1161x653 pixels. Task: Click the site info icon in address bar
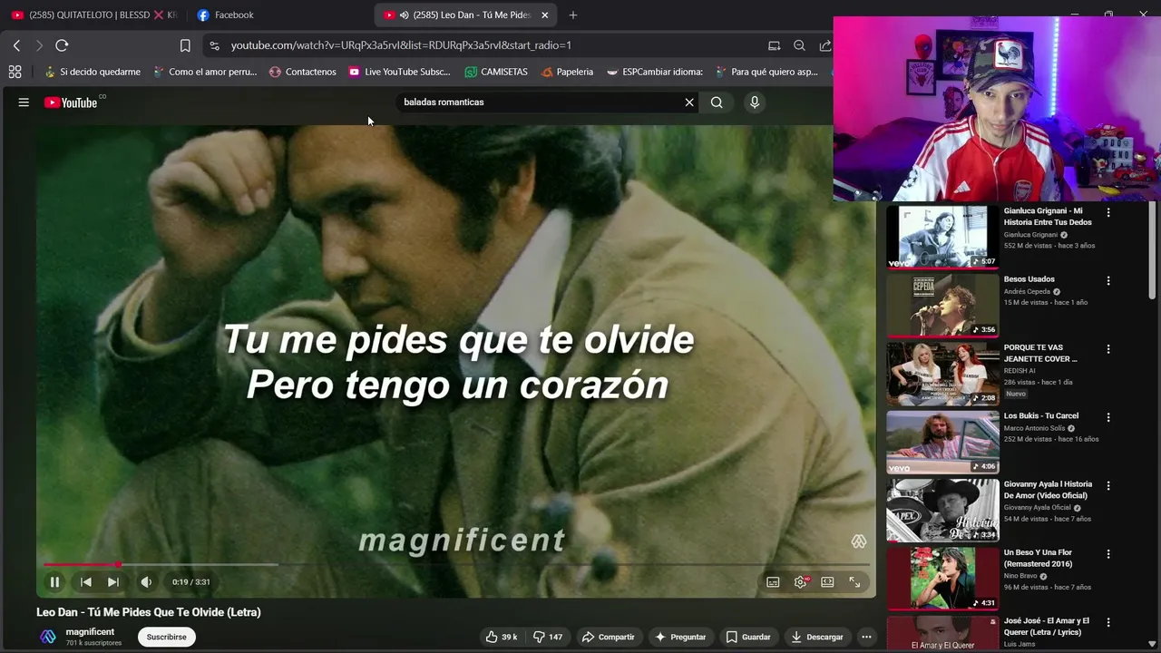coord(214,45)
